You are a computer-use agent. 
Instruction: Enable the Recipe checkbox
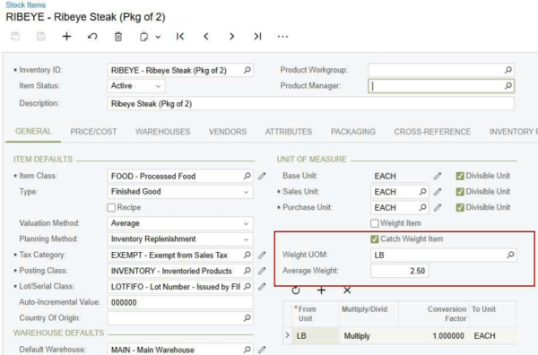click(x=111, y=207)
